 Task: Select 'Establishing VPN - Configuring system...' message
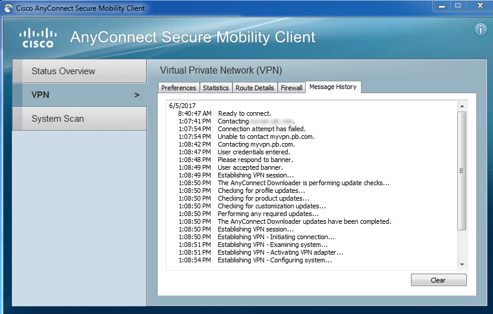(x=275, y=260)
